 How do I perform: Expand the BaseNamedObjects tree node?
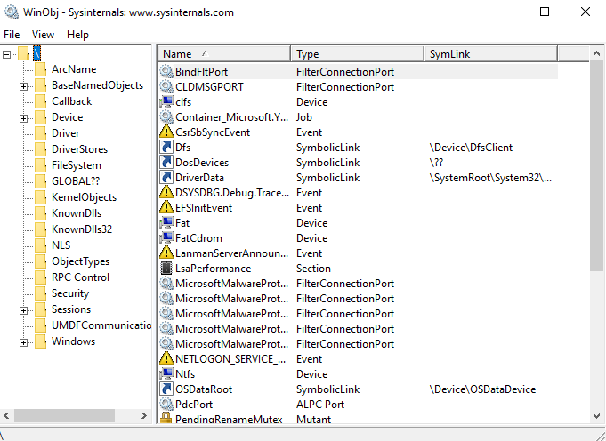click(23, 86)
